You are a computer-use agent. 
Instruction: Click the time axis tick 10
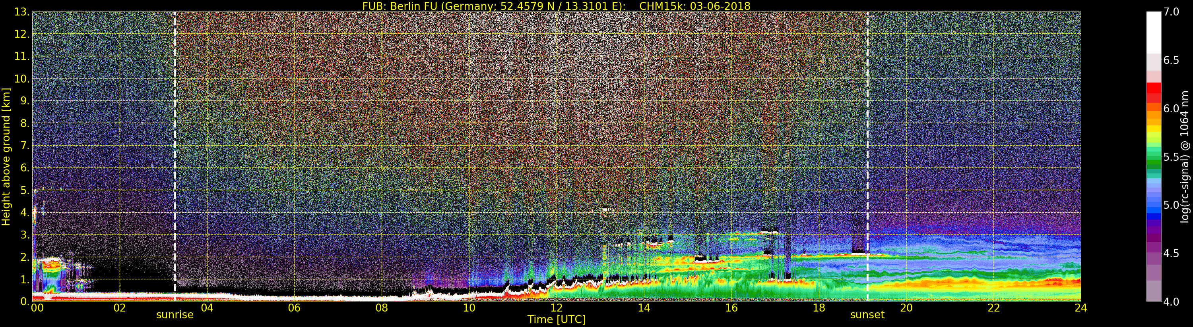[469, 308]
